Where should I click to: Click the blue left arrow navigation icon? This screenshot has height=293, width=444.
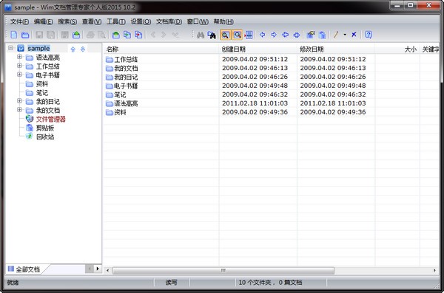(262, 35)
